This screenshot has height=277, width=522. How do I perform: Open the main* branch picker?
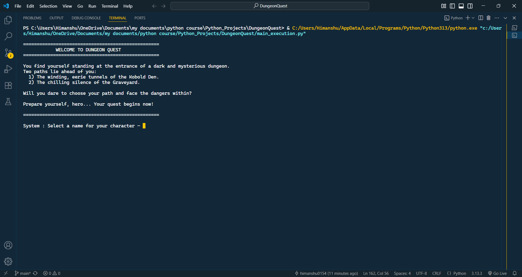(x=23, y=273)
